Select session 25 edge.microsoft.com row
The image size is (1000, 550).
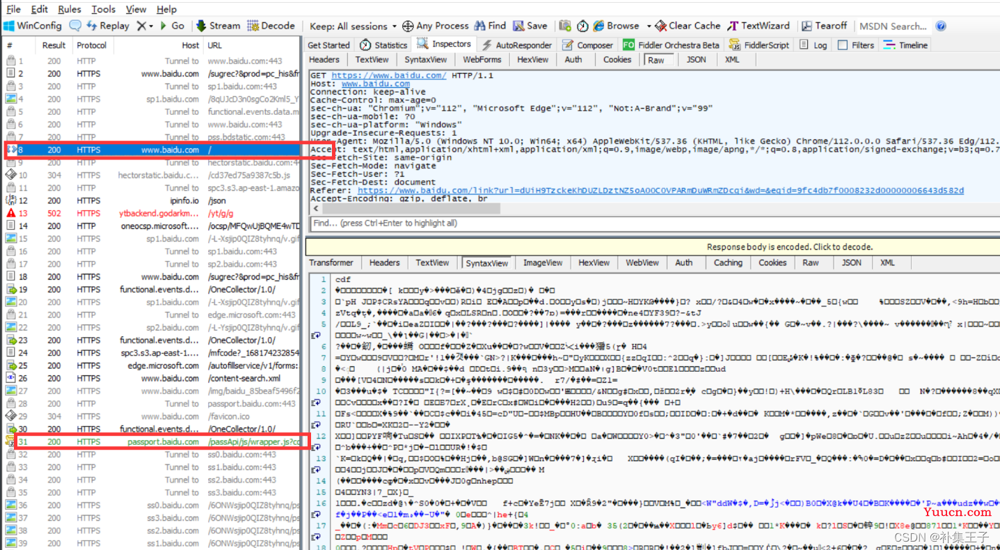click(x=152, y=366)
